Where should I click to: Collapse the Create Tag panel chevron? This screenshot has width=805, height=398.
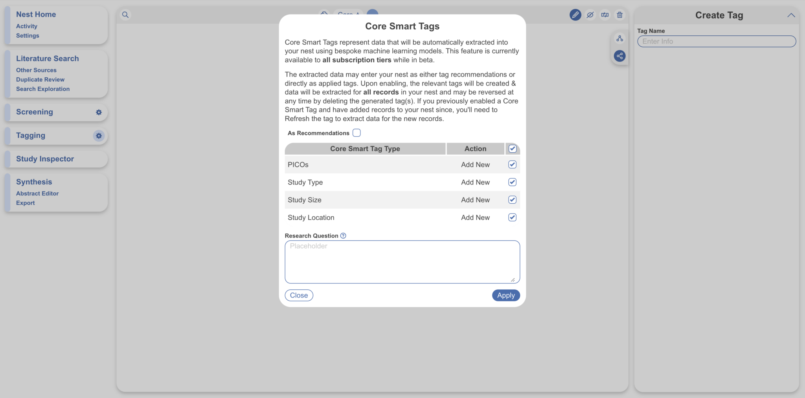(791, 15)
